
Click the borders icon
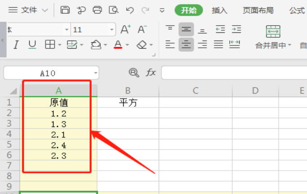(50, 45)
